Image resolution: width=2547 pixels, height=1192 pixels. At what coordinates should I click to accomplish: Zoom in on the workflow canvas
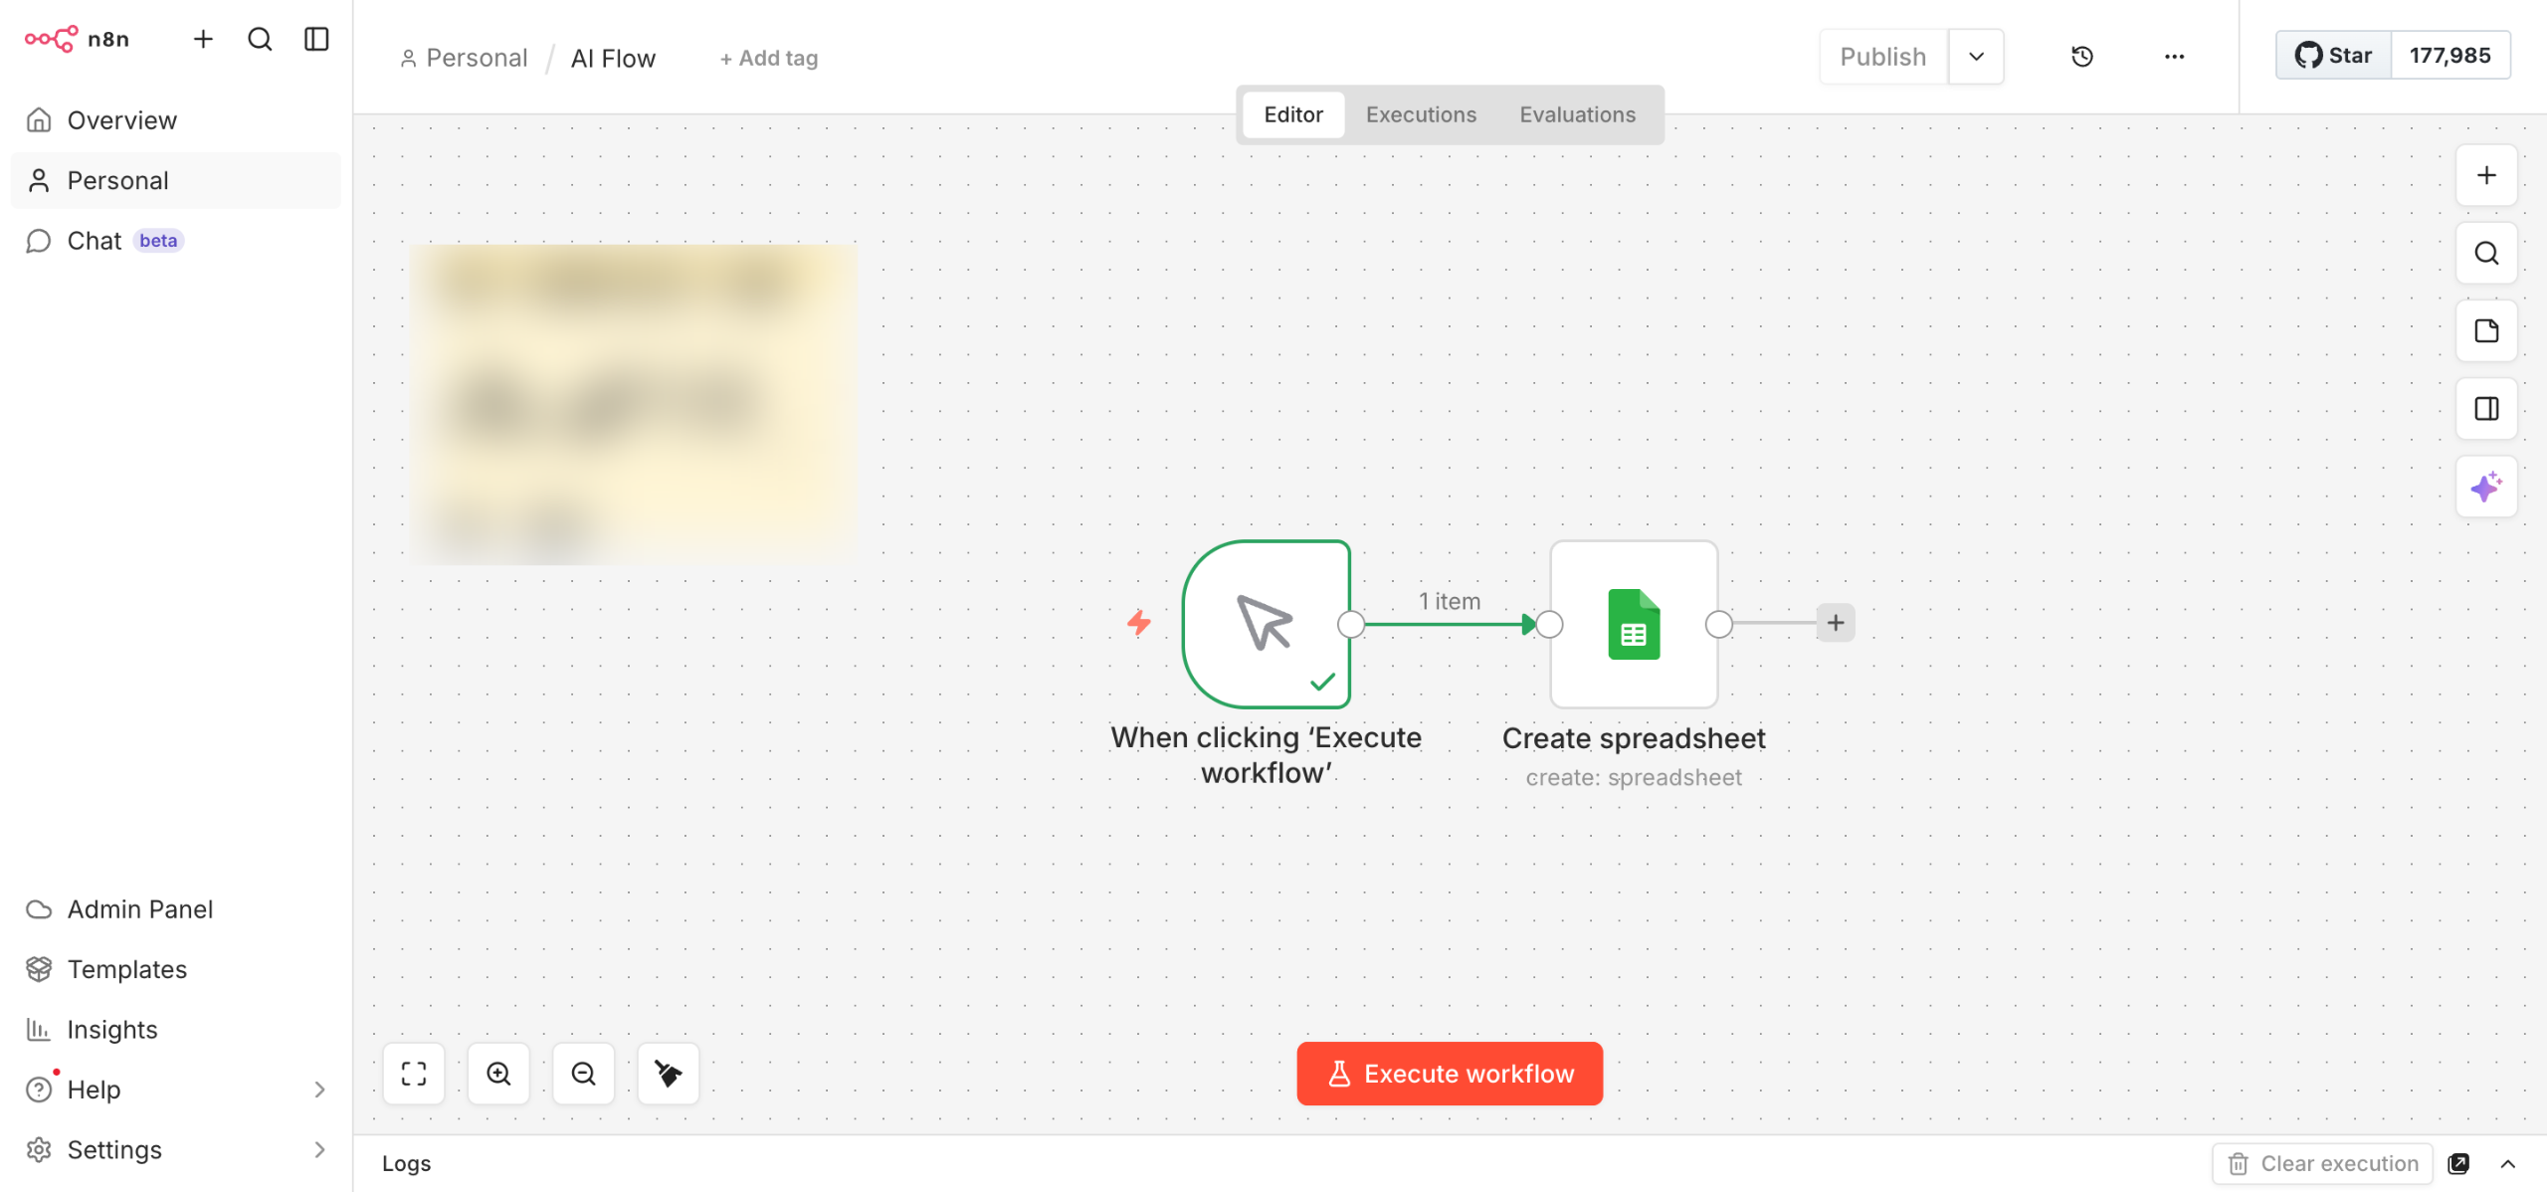tap(498, 1074)
